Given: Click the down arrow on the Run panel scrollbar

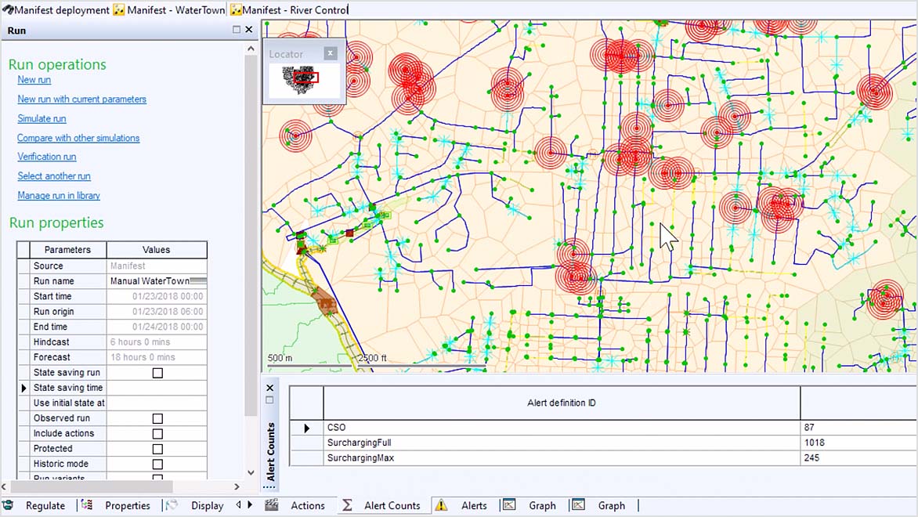Looking at the screenshot, I should [251, 472].
